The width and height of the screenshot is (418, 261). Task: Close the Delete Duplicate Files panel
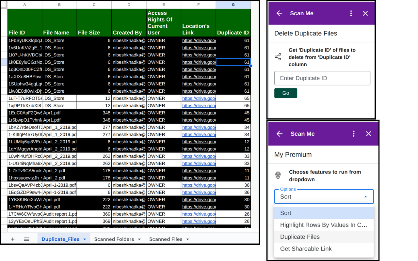(x=365, y=13)
